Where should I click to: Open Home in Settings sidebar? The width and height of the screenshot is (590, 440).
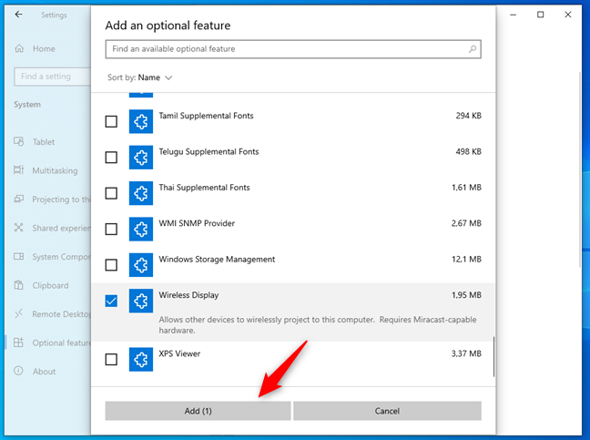pos(44,48)
